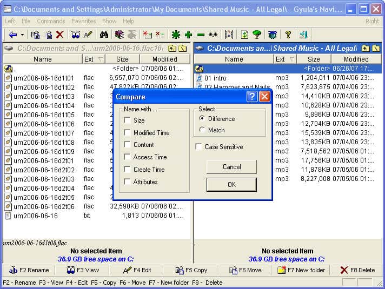The width and height of the screenshot is (385, 289).
Task: Open dropdown arrow beside the back button
Action: tap(22, 35)
